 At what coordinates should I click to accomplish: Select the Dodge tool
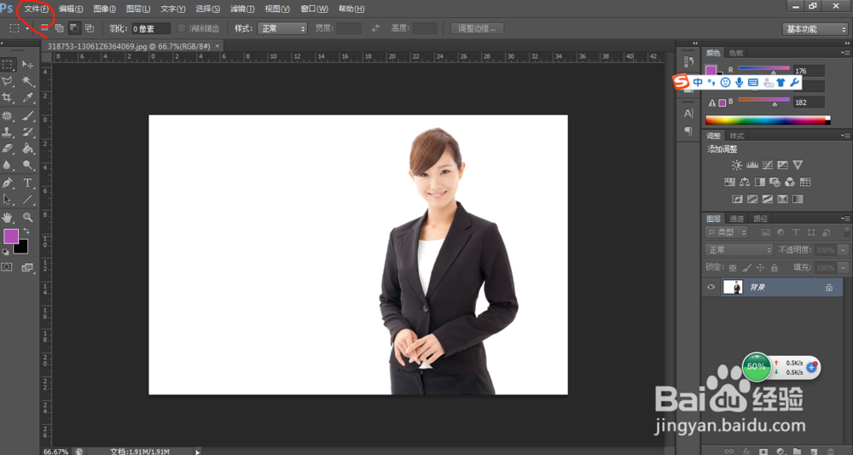pos(27,165)
